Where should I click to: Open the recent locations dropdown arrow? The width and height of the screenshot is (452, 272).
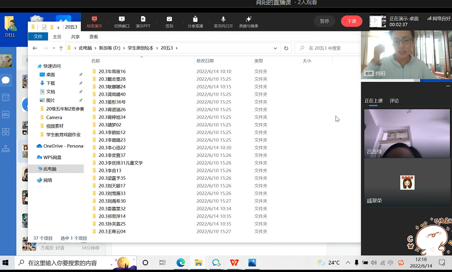54,48
